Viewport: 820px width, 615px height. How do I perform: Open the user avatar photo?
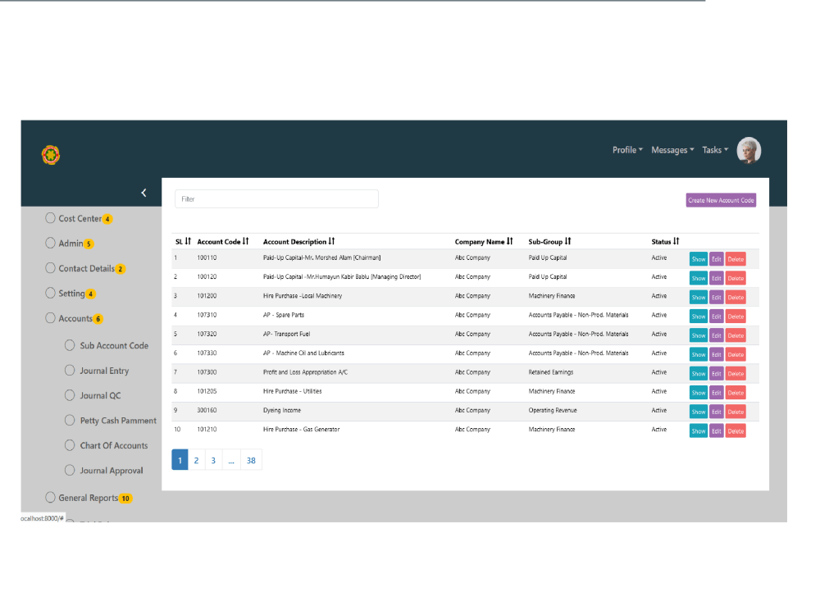point(749,151)
